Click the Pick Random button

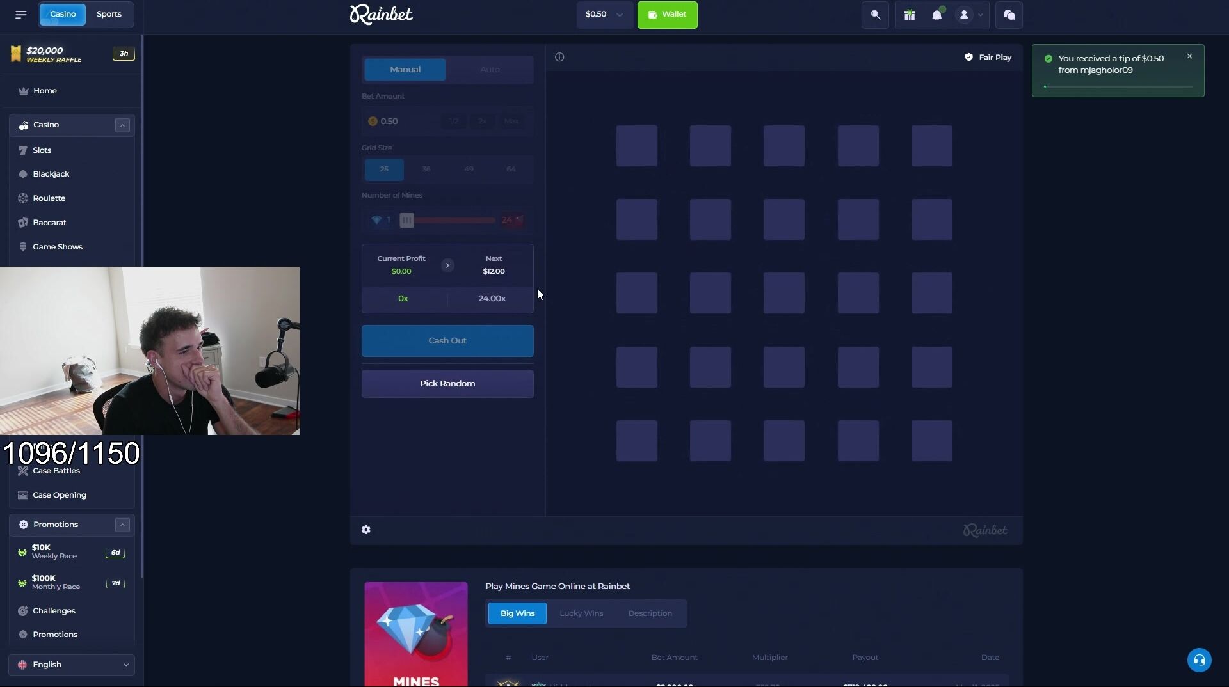tap(447, 384)
